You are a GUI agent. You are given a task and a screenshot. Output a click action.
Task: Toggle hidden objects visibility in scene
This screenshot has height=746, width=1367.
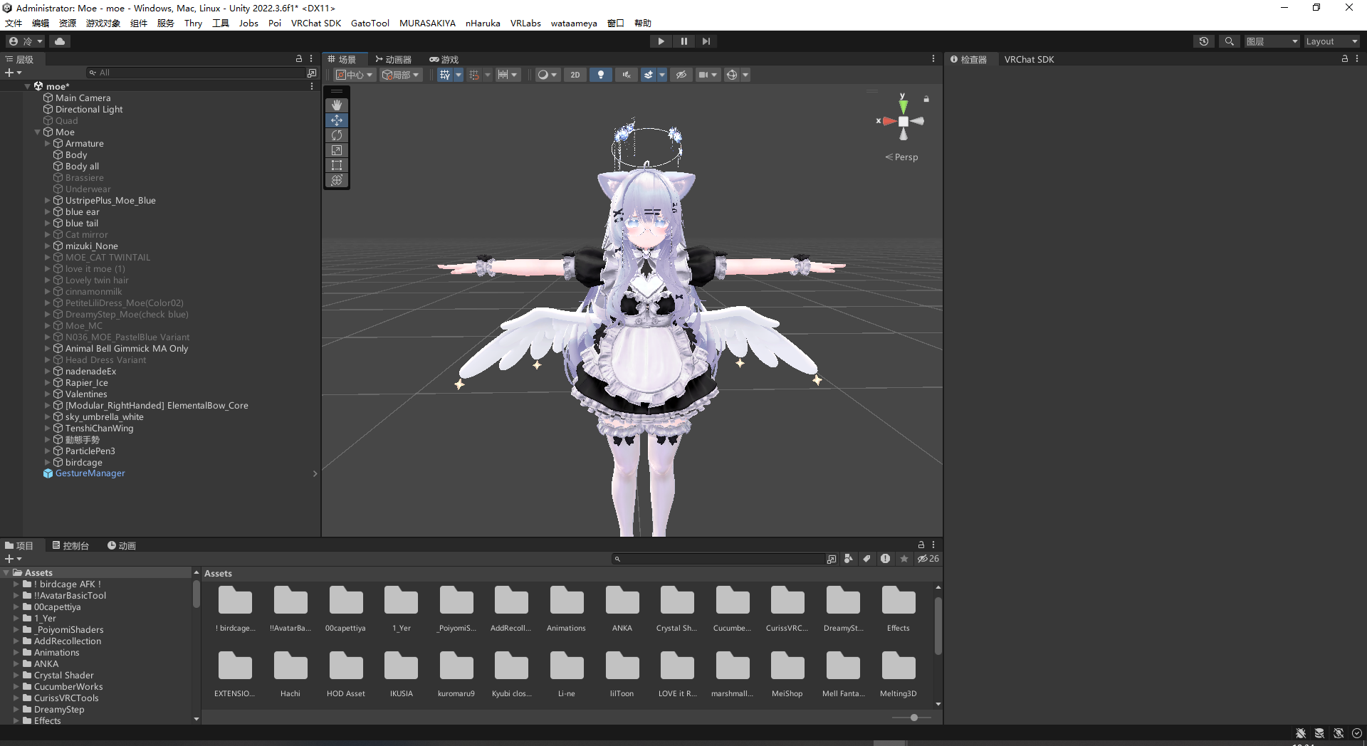click(681, 75)
